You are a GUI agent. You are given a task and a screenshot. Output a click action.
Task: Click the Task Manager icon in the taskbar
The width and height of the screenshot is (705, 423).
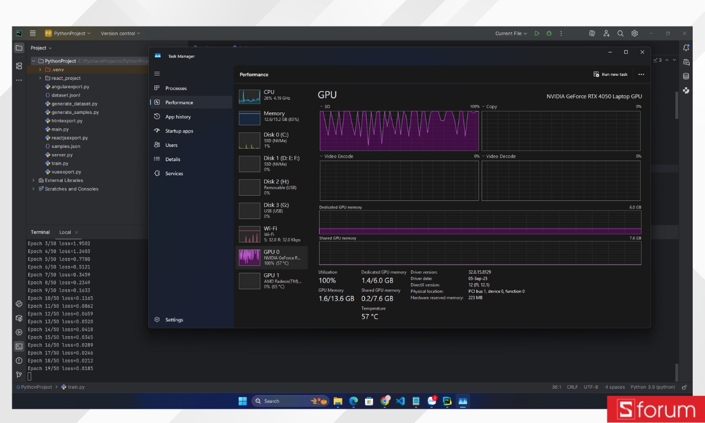coord(462,401)
